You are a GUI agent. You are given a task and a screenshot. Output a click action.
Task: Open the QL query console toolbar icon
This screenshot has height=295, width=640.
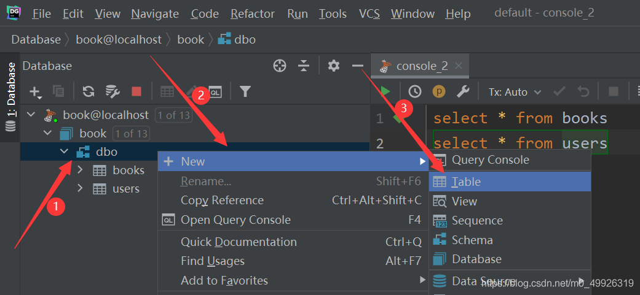click(x=215, y=93)
